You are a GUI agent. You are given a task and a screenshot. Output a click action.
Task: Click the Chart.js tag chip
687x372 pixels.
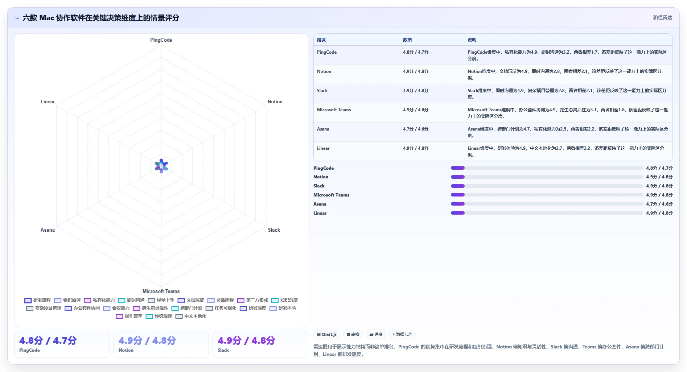click(327, 334)
